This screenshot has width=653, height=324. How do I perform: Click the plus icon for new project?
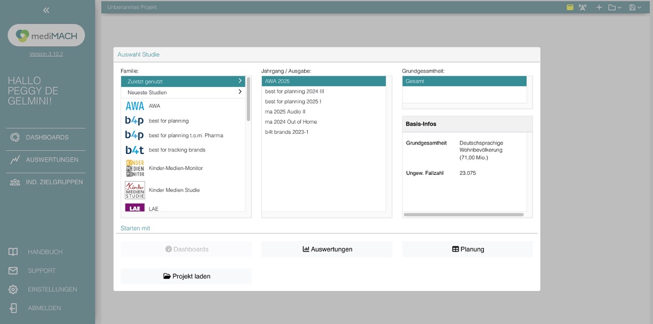tap(599, 7)
